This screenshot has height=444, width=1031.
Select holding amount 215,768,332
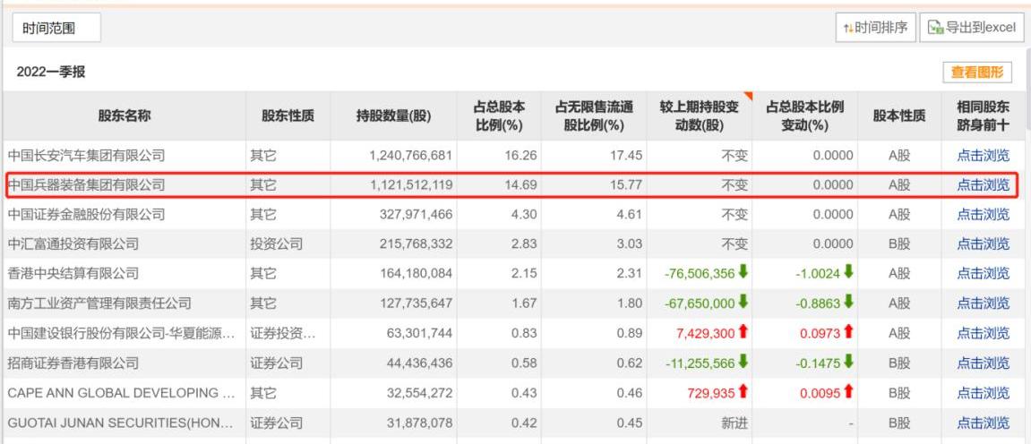pos(417,244)
